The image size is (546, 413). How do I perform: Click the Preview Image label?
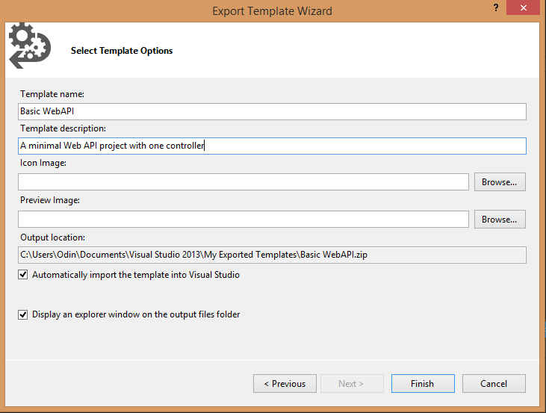[x=50, y=200]
